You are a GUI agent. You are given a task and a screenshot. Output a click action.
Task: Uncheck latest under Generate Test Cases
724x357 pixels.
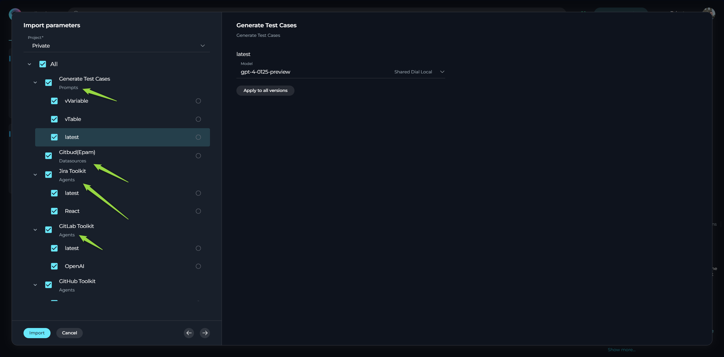(x=54, y=137)
